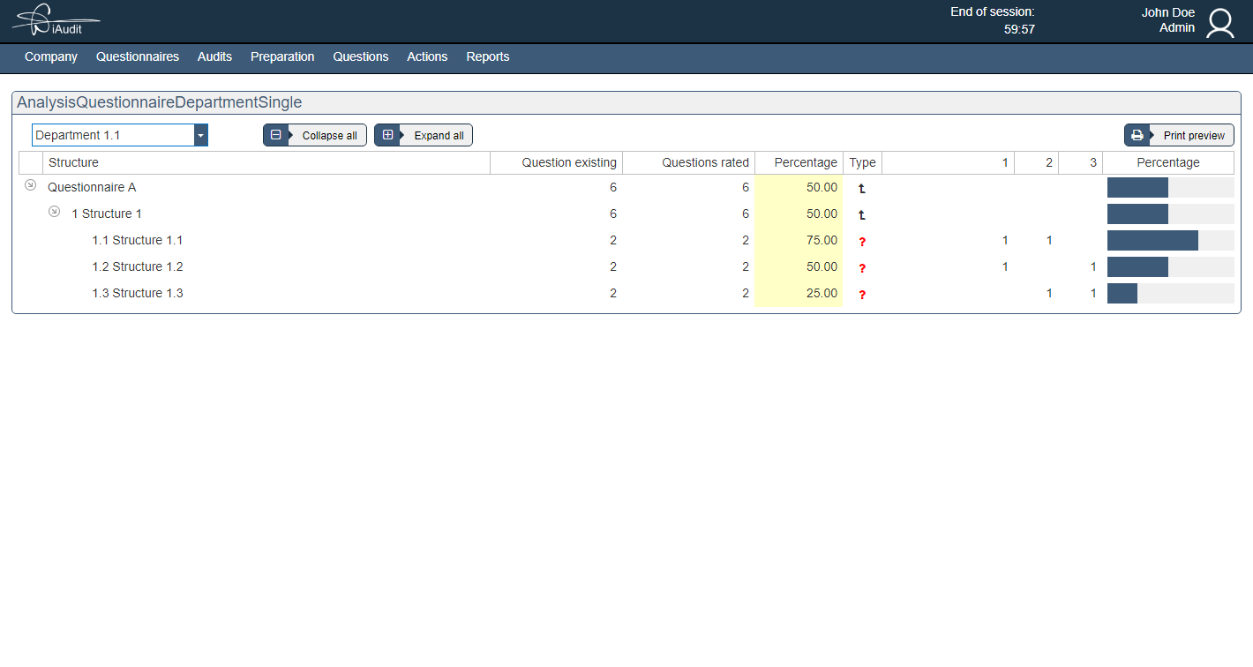The height and width of the screenshot is (667, 1253).
Task: Click the red question mark for Structure 1.2
Action: 862,267
